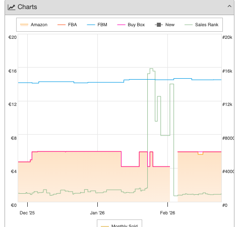Re-enable the struck-through New series in the legend

tap(164, 25)
